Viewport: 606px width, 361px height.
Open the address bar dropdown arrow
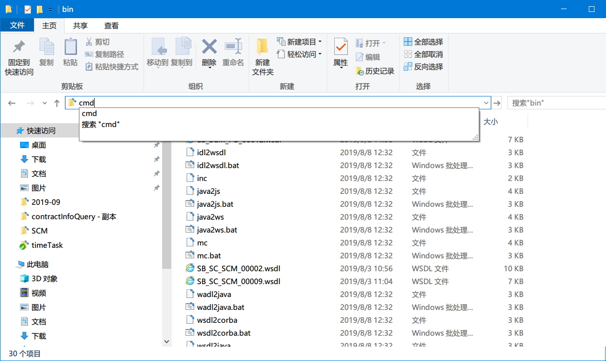tap(485, 103)
